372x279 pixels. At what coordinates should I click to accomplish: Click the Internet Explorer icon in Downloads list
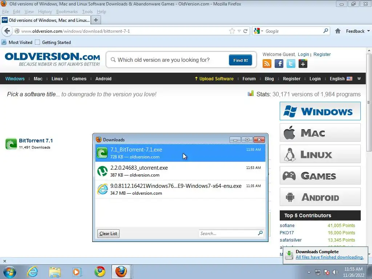[x=102, y=189]
